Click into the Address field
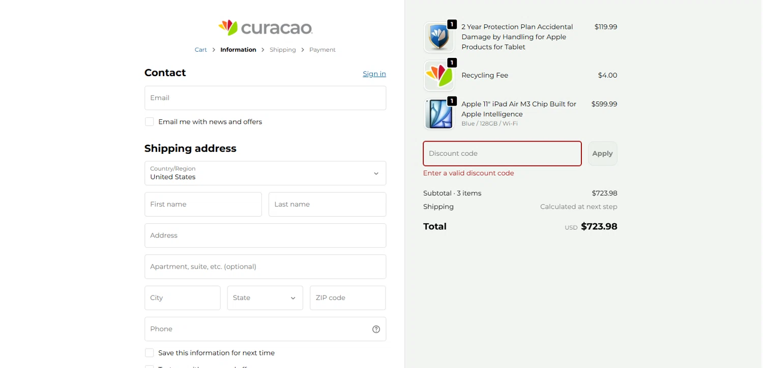The width and height of the screenshot is (763, 368). tap(265, 236)
